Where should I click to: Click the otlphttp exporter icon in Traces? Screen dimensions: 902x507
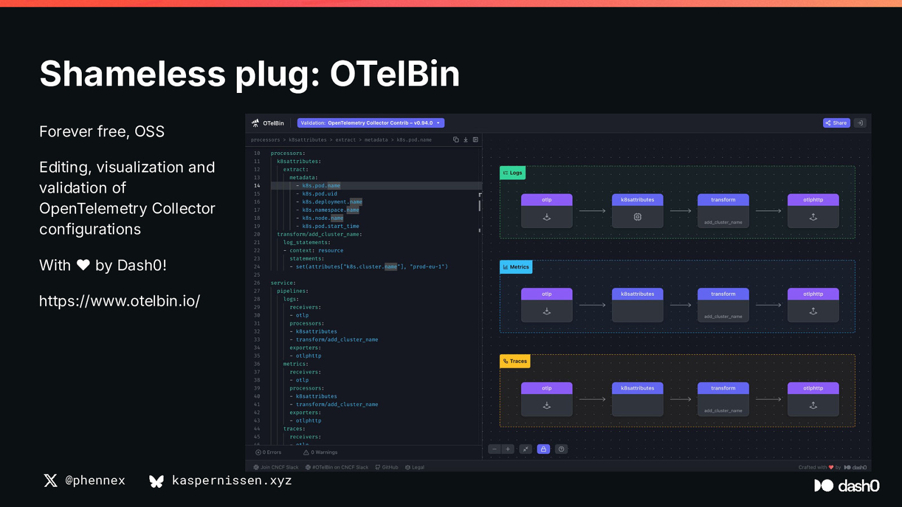pos(813,405)
